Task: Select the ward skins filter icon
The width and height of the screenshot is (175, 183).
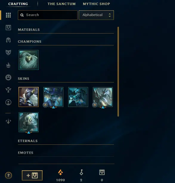Action: pyautogui.click(x=8, y=90)
